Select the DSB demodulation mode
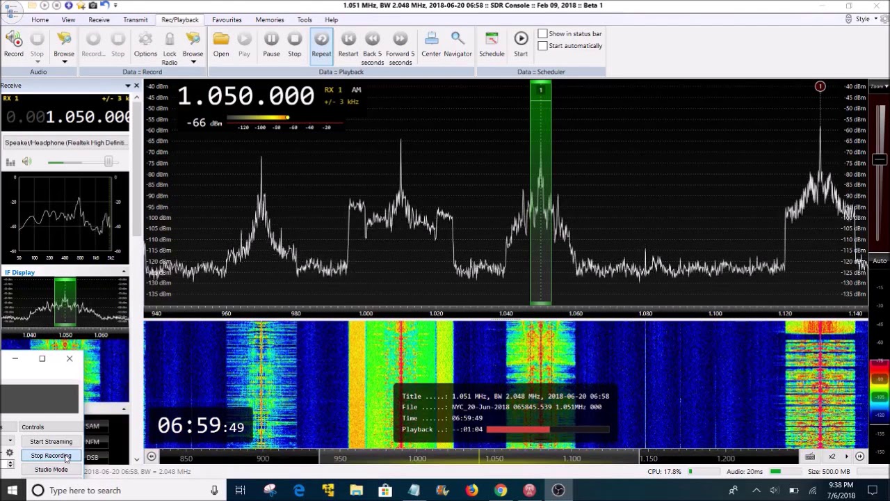Screen dimensions: 890x501 (x=92, y=457)
